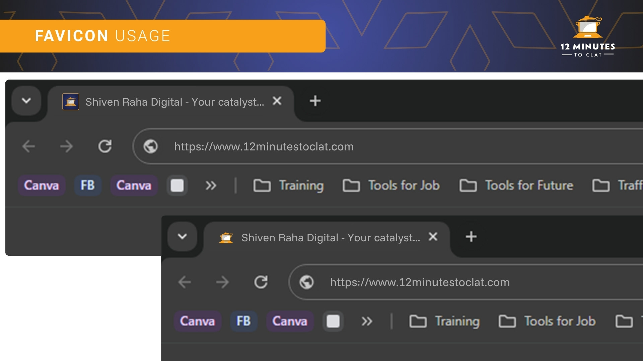Open white square bookmark in upper browser
This screenshot has width=643, height=361.
(x=177, y=185)
